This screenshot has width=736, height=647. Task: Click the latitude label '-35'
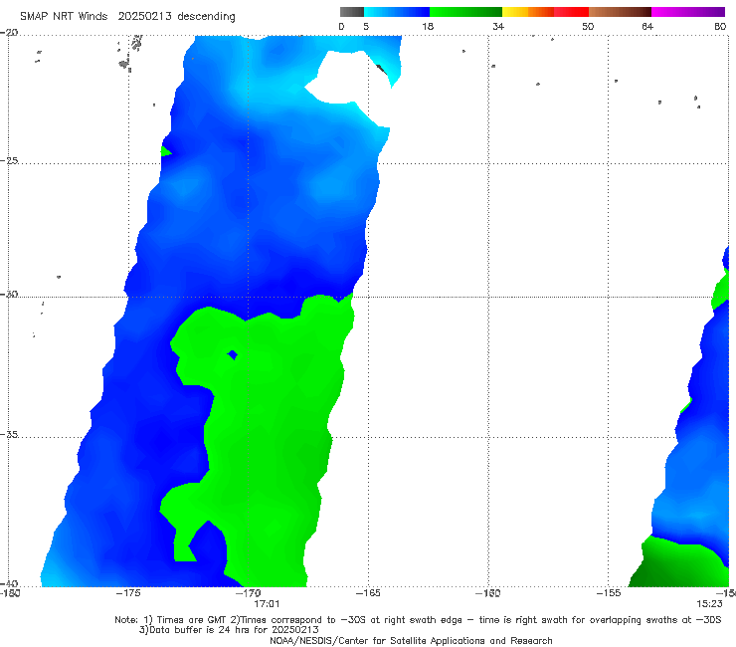click(x=9, y=434)
